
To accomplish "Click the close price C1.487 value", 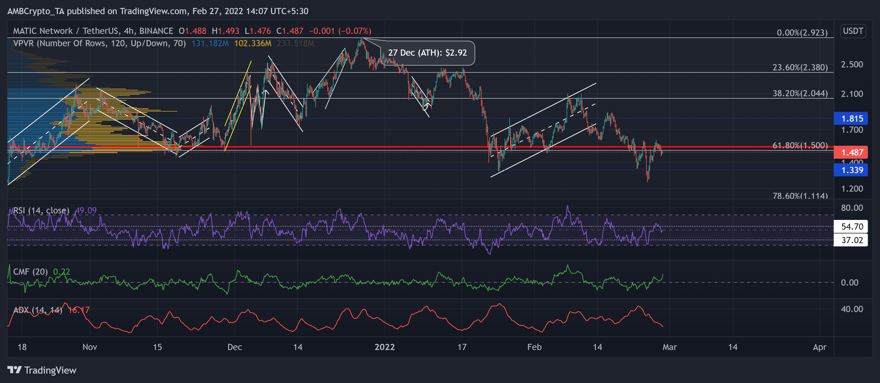I will click(x=290, y=31).
